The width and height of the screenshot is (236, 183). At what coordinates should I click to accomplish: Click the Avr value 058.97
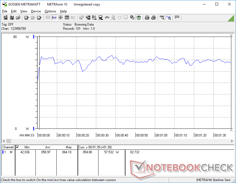click(x=46, y=152)
